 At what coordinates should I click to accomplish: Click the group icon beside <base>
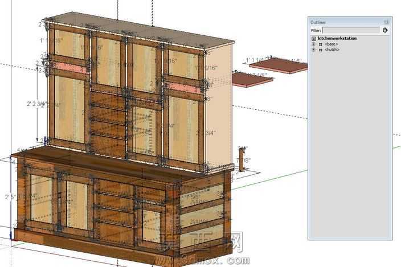[x=321, y=44]
